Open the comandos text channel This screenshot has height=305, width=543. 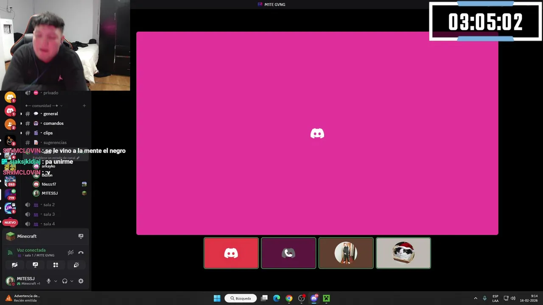54,123
